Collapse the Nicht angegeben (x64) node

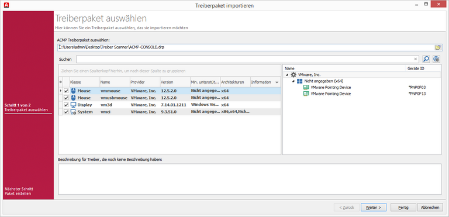pos(293,81)
